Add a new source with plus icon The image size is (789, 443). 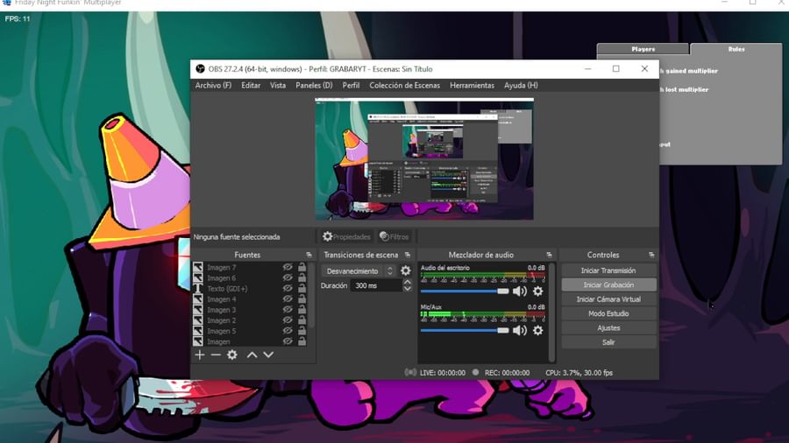(200, 355)
